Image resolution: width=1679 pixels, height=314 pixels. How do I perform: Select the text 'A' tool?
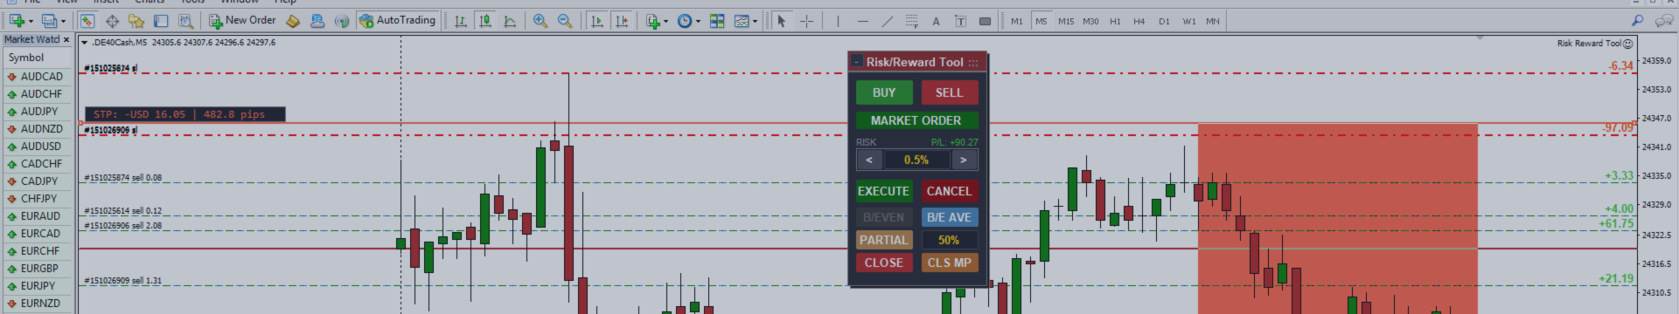point(936,21)
